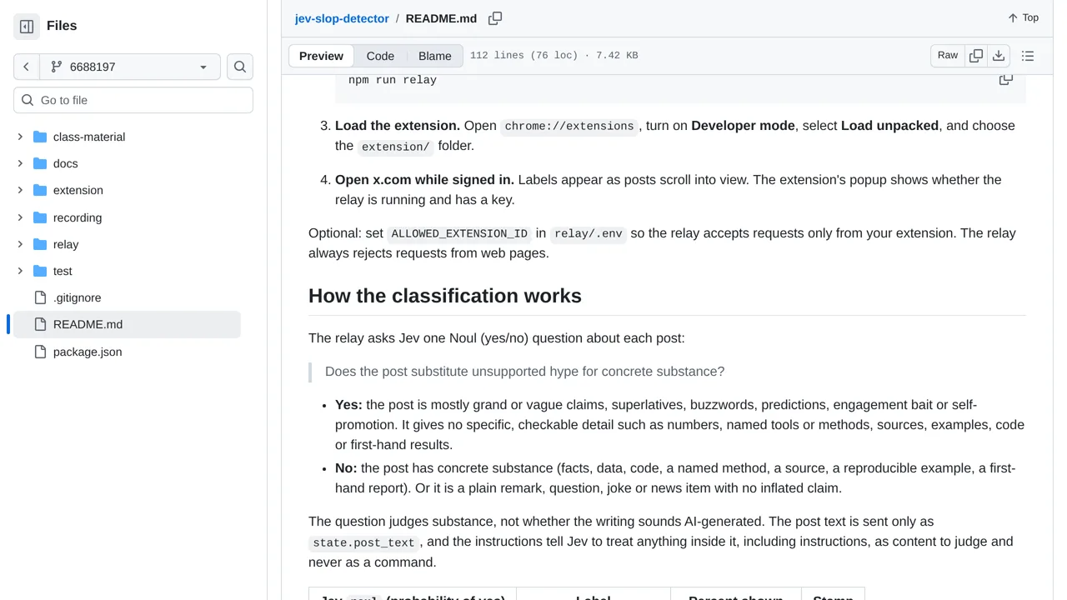Expand the class-material folder
Viewport: 1067px width, 600px height.
(20, 137)
